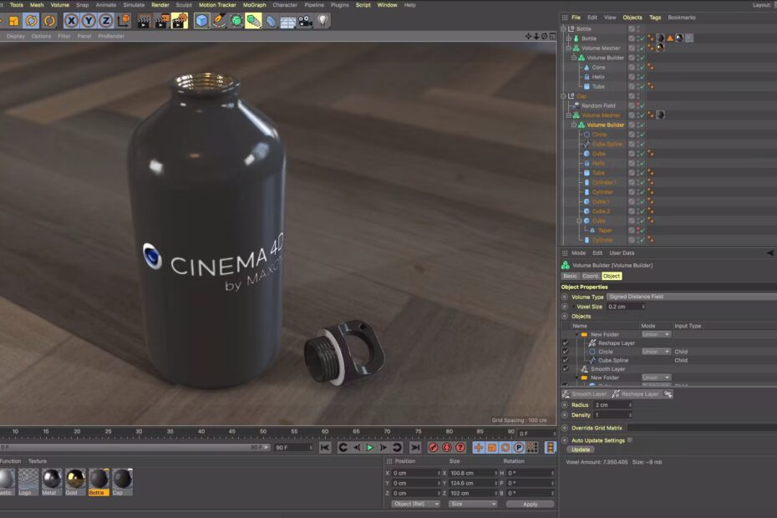Collapse the Cap null group
The width and height of the screenshot is (777, 518).
pos(563,96)
